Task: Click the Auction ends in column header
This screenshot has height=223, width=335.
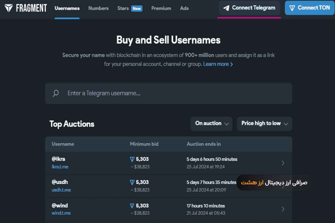Action: pos(204,144)
